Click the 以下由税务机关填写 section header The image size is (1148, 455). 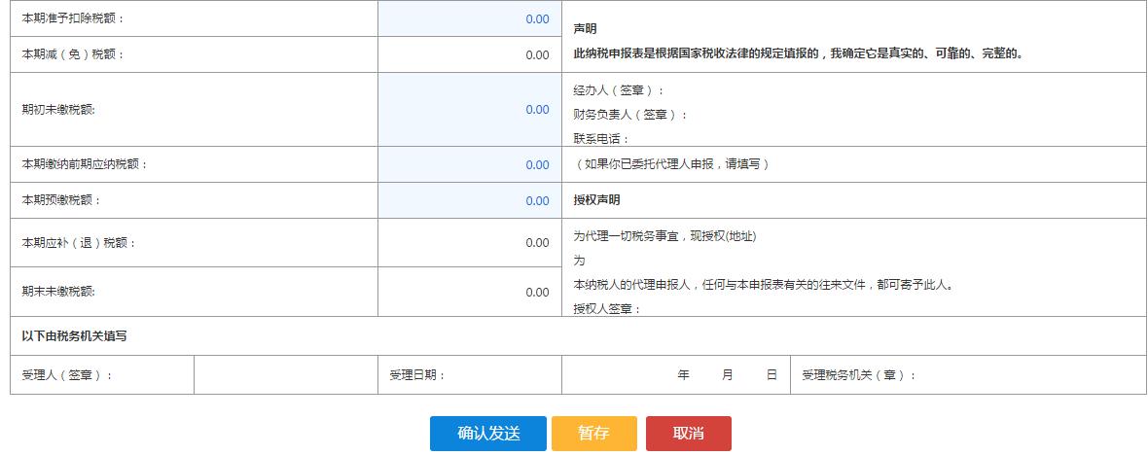tap(75, 336)
